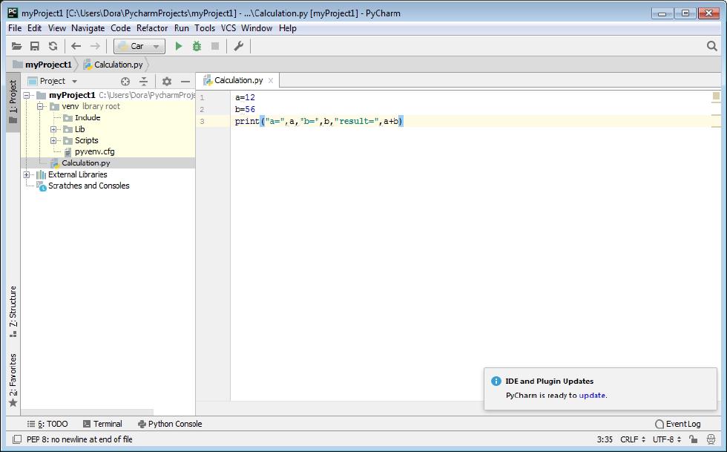Open the Project view dropdown

tap(53, 81)
